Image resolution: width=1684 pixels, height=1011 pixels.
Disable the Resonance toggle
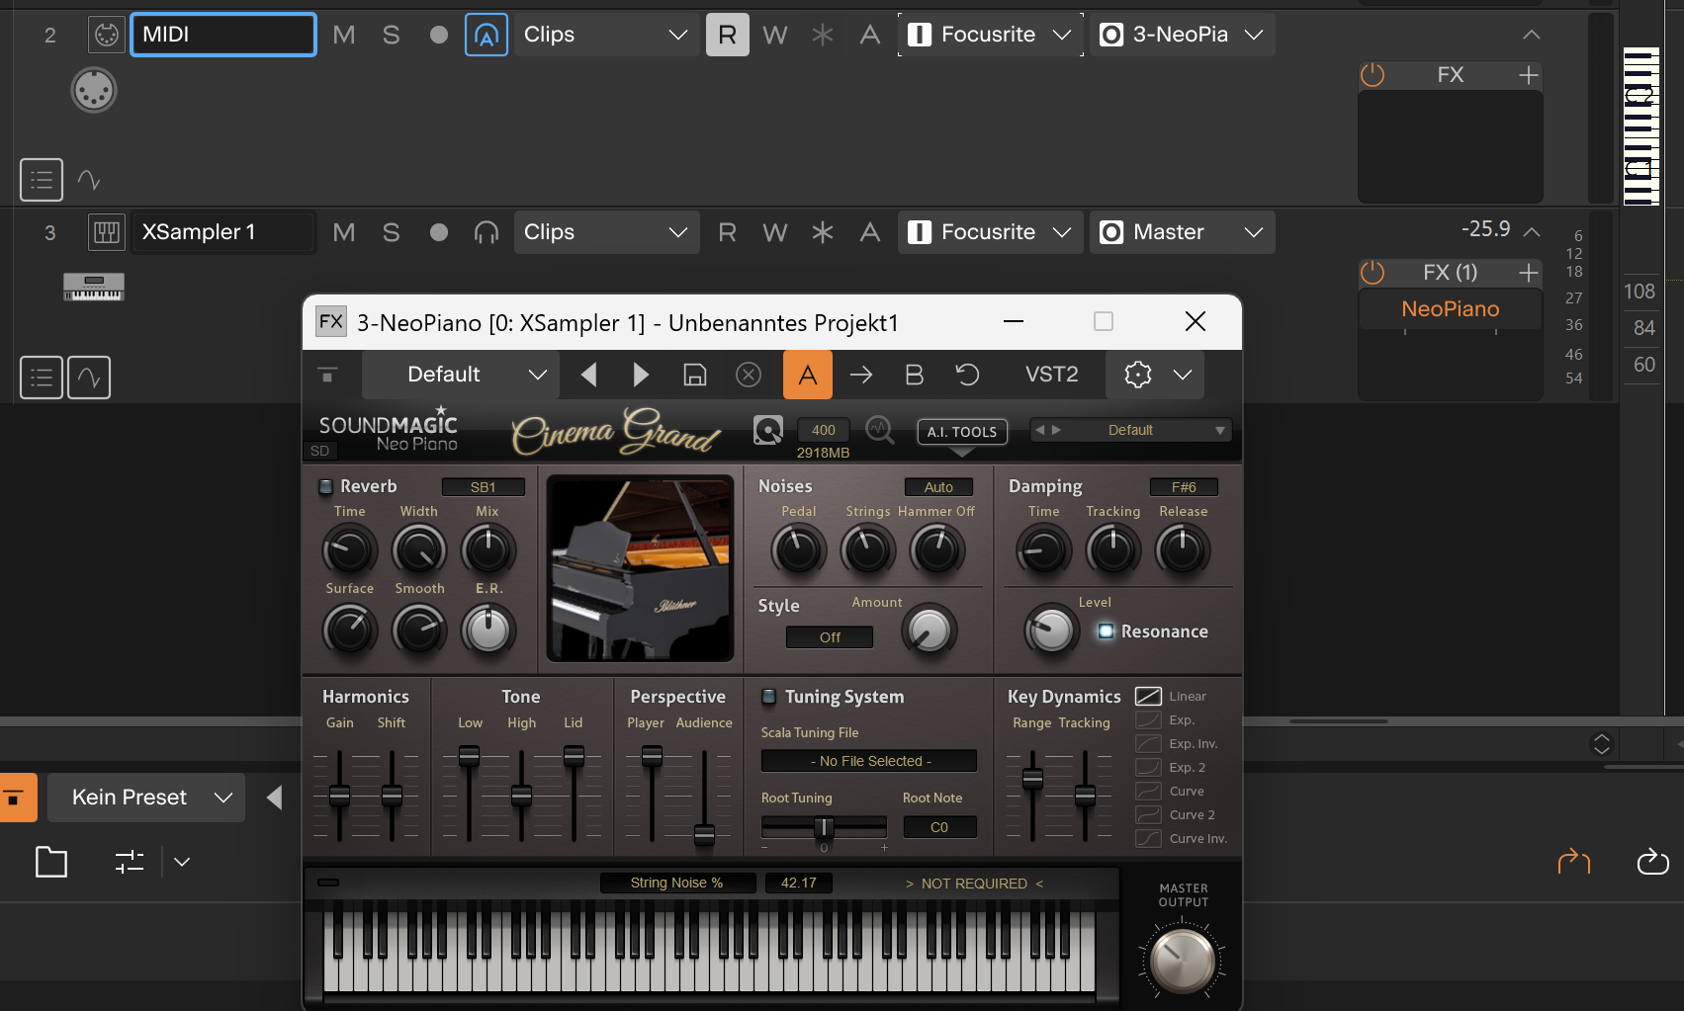[1106, 632]
